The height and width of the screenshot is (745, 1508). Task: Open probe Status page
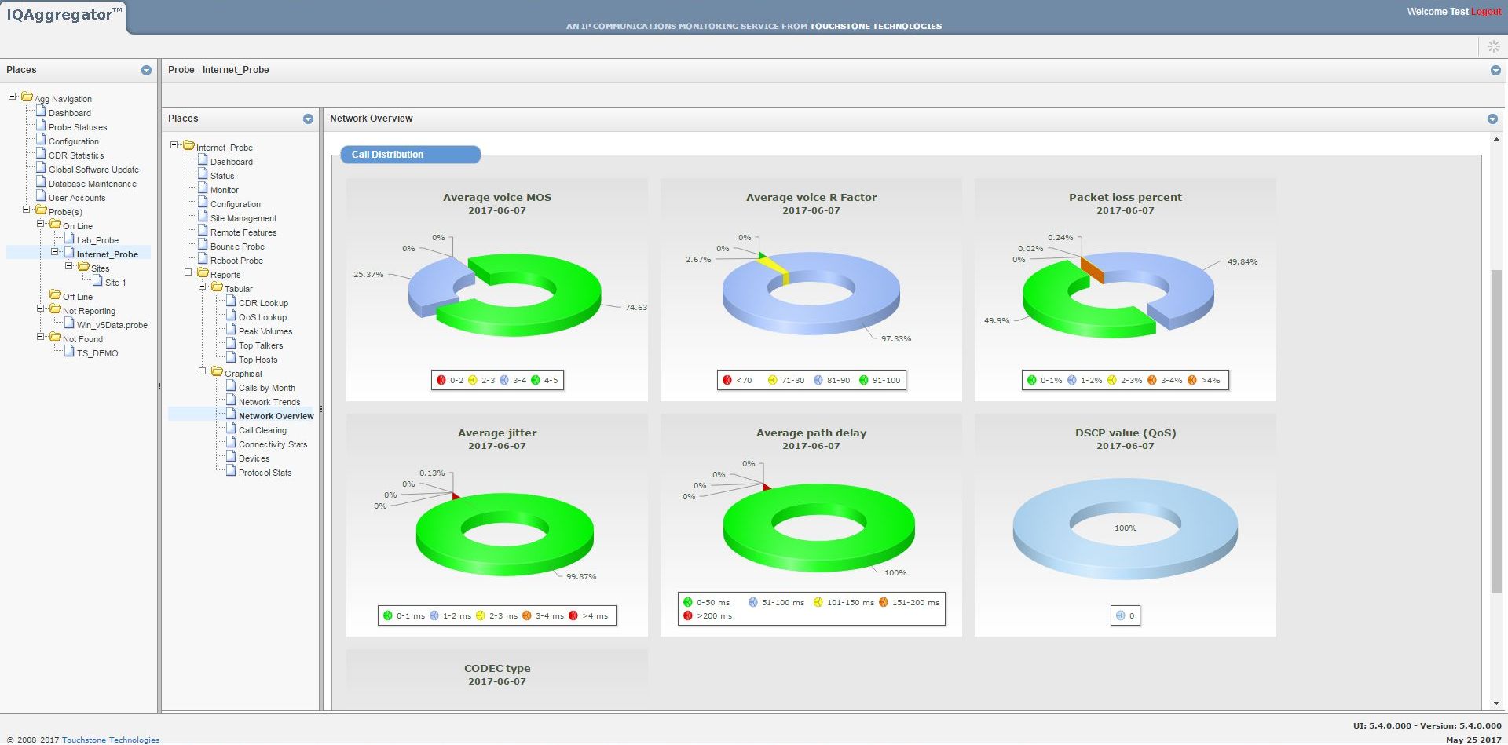[222, 176]
